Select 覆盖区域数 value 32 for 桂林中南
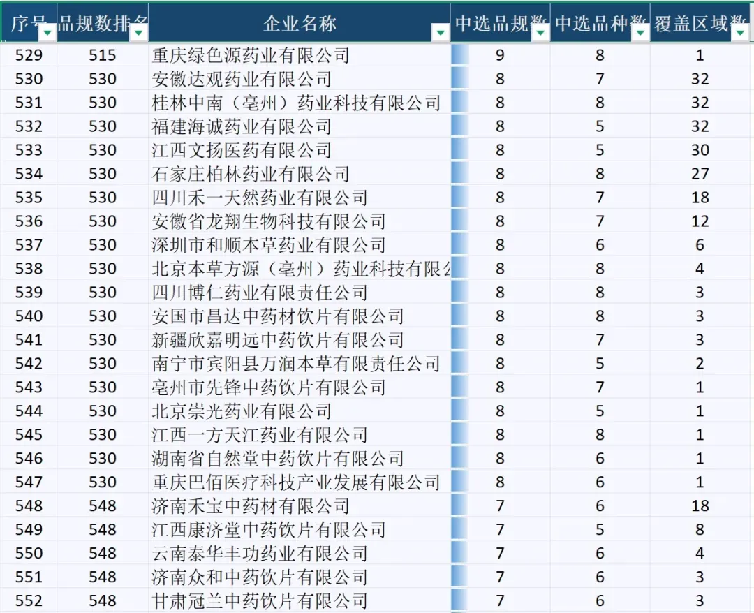 [x=700, y=103]
